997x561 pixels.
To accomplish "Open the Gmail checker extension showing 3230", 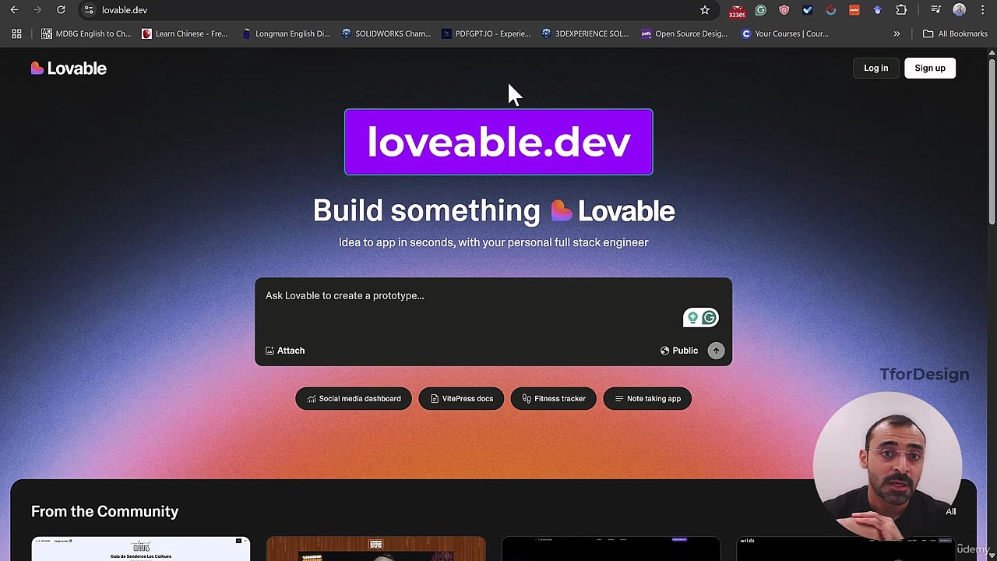I will [x=737, y=10].
